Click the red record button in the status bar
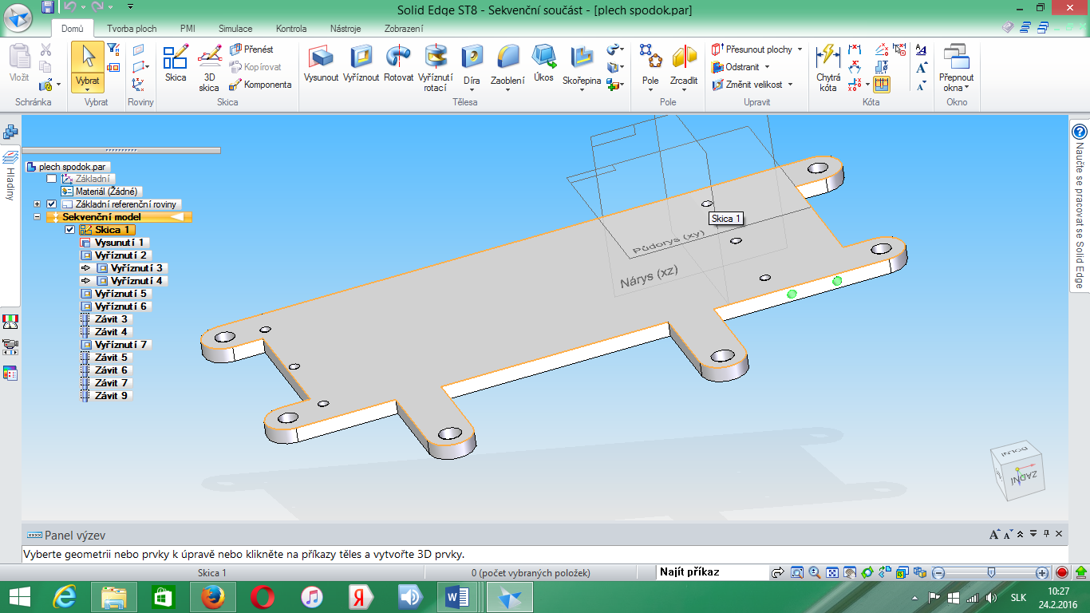The height and width of the screenshot is (613, 1090). 1061,573
